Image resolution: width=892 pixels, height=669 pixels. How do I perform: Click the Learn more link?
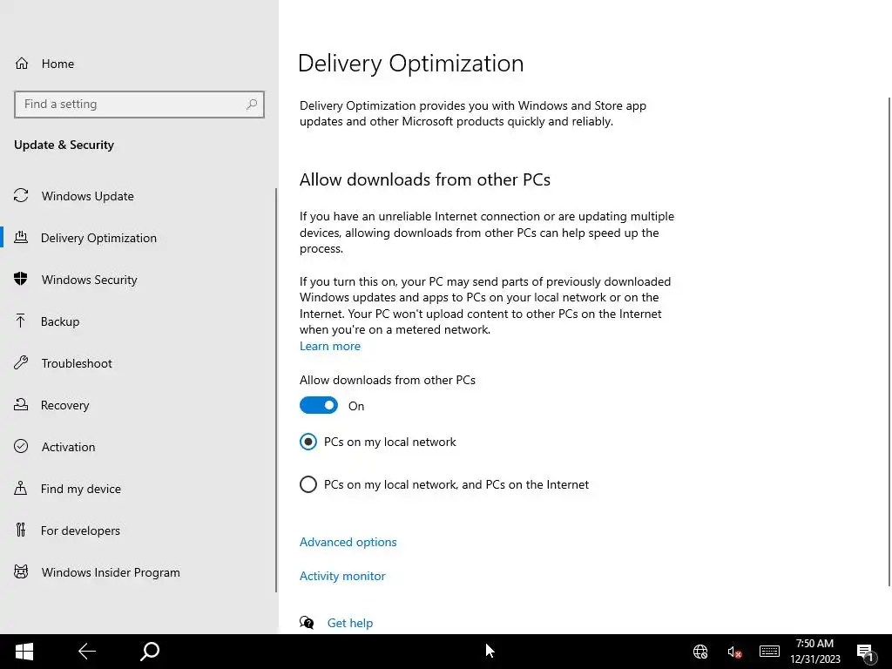(330, 346)
